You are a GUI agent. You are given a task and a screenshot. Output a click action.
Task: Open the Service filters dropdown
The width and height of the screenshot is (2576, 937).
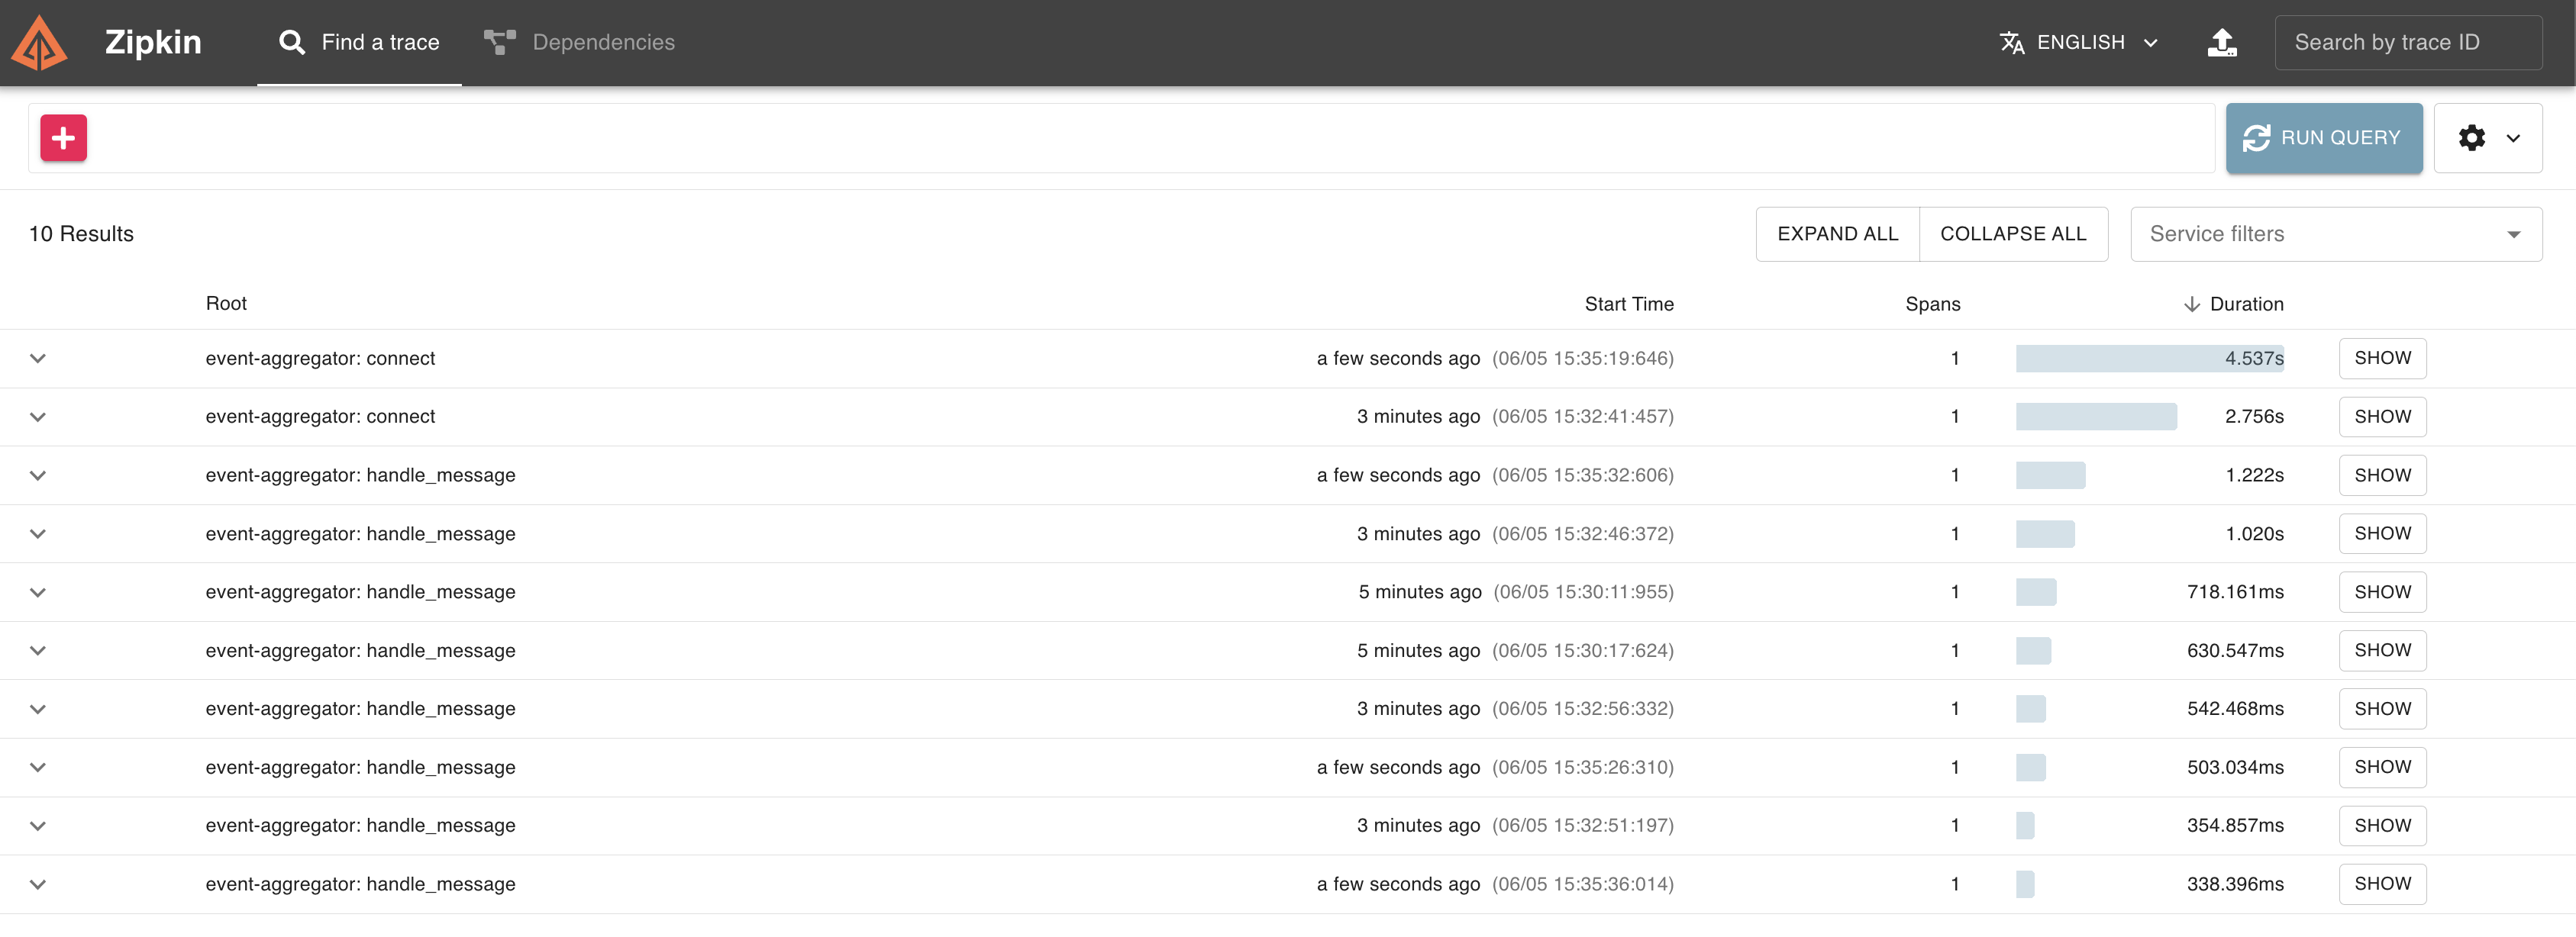point(2335,233)
